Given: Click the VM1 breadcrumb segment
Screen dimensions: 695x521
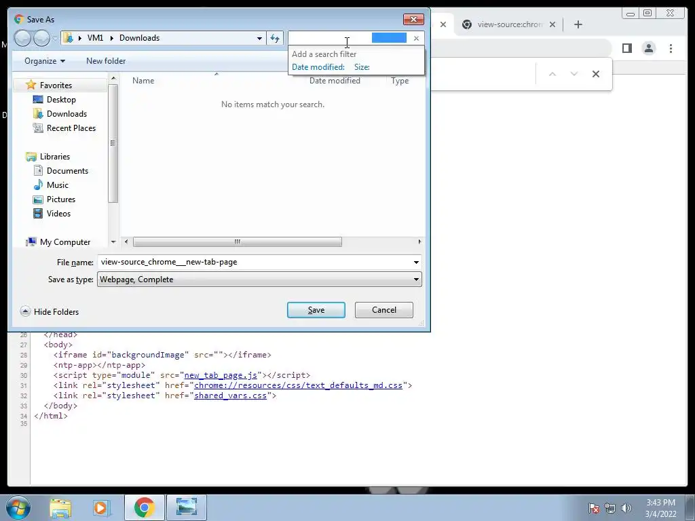Looking at the screenshot, I should coord(95,38).
